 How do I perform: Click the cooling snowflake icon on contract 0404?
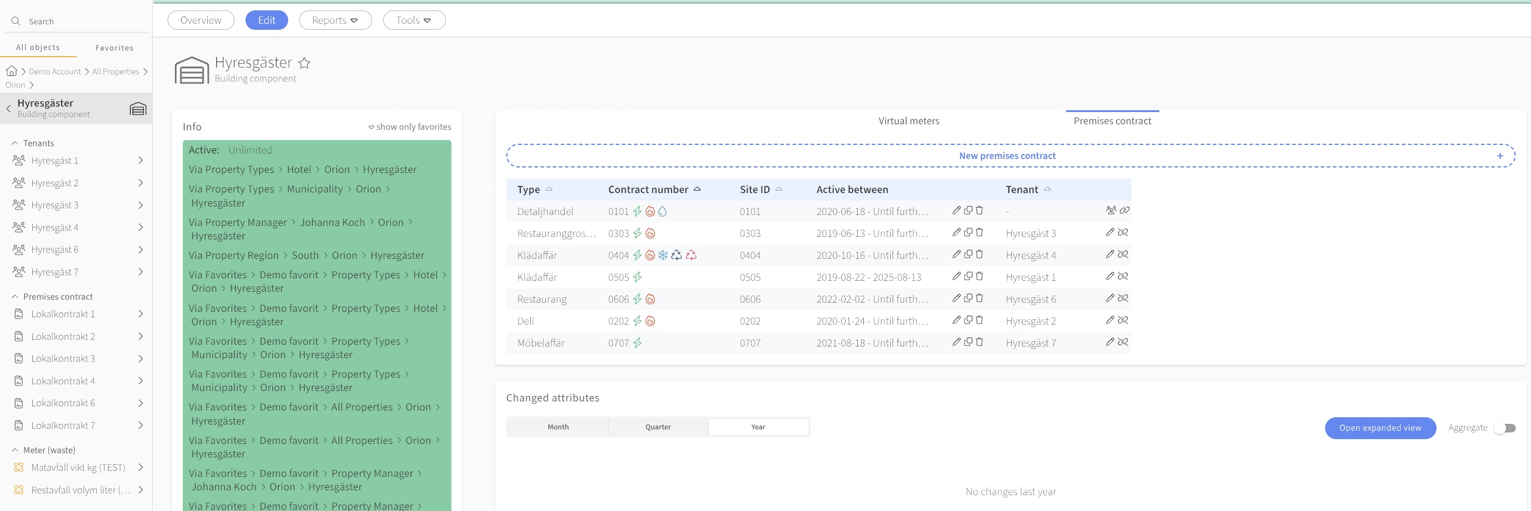tap(663, 255)
